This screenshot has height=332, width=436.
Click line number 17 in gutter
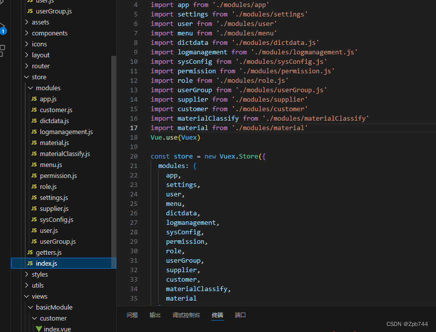click(x=134, y=128)
